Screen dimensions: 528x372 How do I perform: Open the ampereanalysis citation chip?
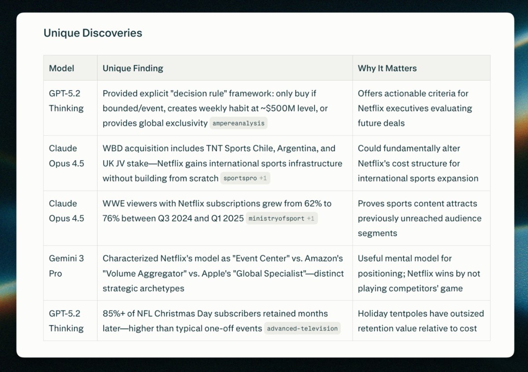(238, 123)
